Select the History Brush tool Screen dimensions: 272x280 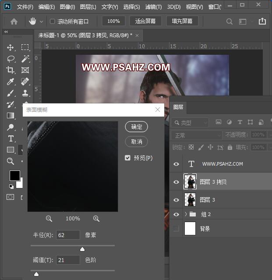point(11,105)
